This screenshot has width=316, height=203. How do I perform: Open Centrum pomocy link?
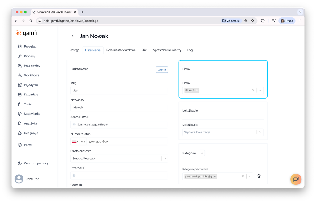click(36, 163)
